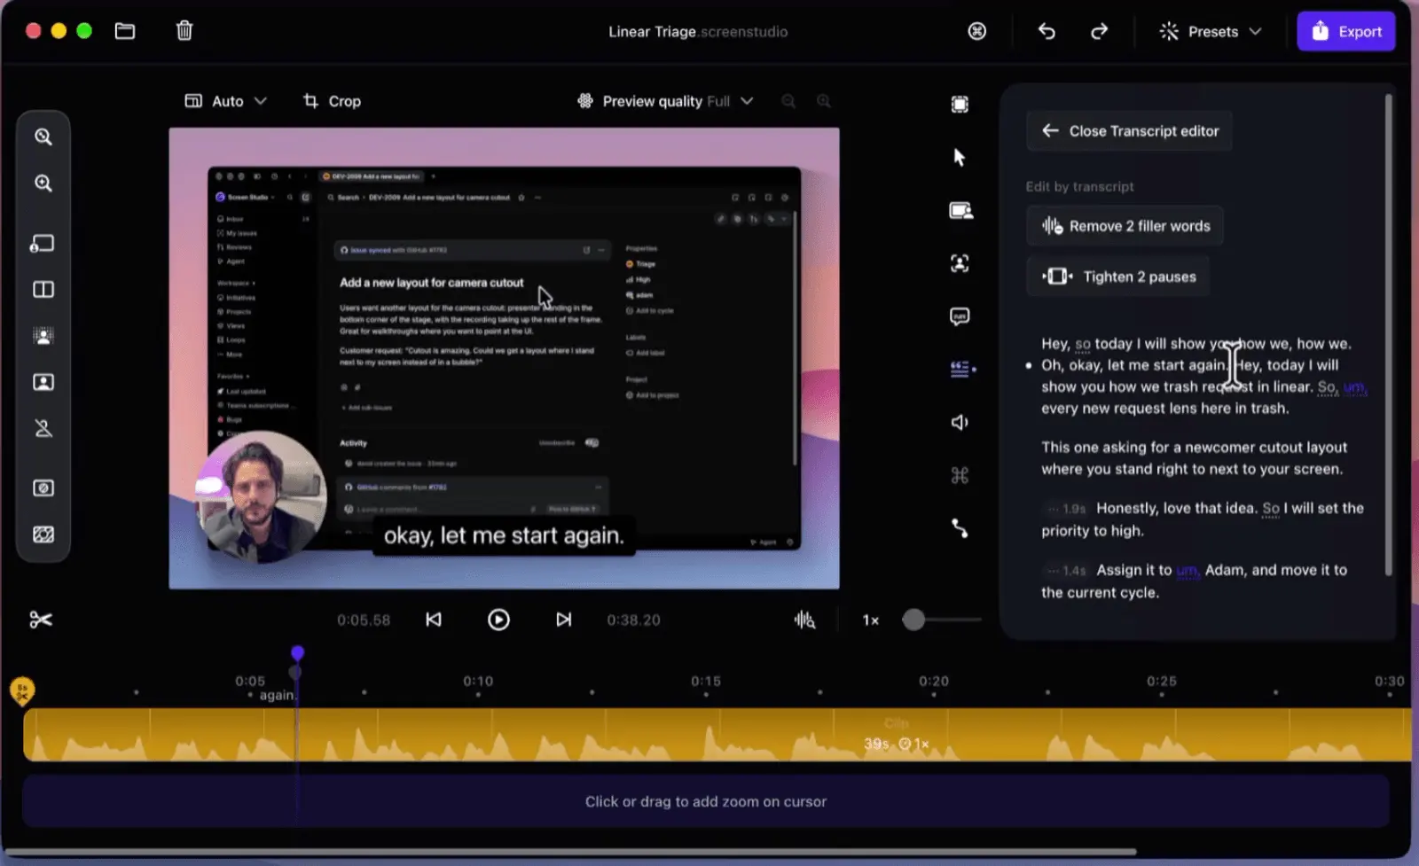The width and height of the screenshot is (1419, 866).
Task: Click the purple playhead marker on timeline
Action: point(297,653)
